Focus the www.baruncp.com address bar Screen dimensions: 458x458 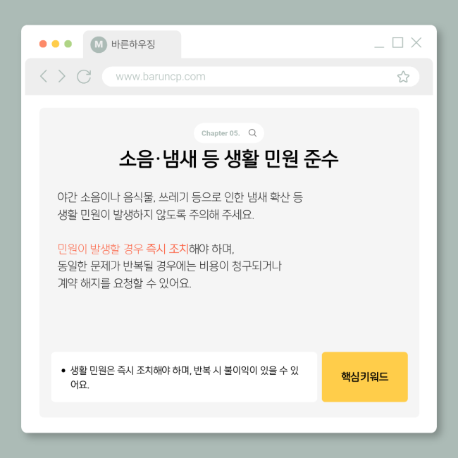[261, 77]
